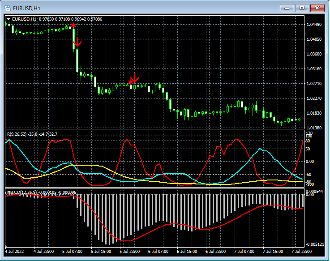Click the 5 Jul 23:00 time label
The width and height of the screenshot is (330, 261).
[130, 251]
